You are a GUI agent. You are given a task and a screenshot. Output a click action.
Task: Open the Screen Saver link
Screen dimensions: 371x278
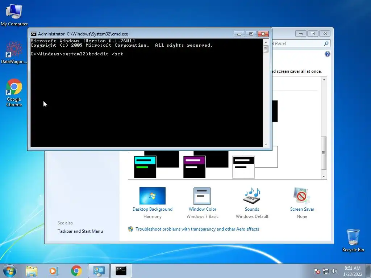coord(302,209)
